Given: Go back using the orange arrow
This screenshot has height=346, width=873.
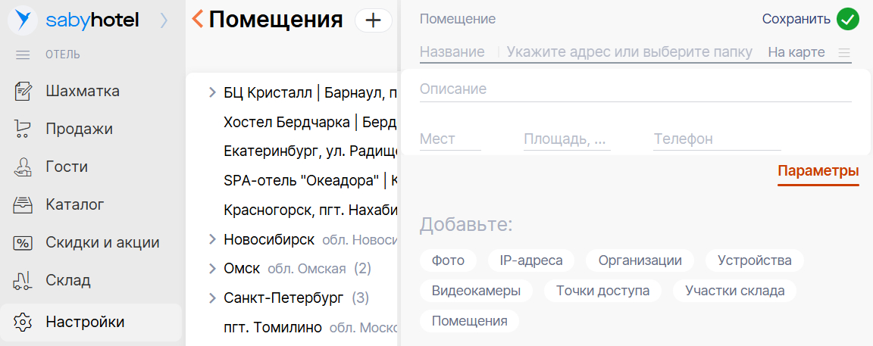Looking at the screenshot, I should tap(198, 19).
